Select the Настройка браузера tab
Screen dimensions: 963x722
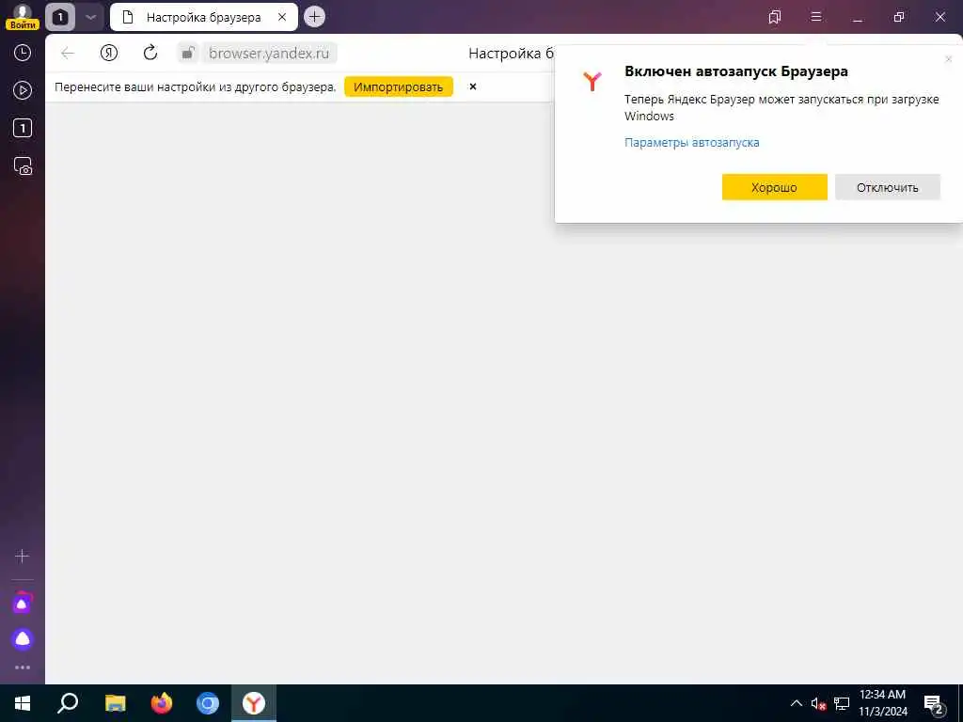[203, 17]
